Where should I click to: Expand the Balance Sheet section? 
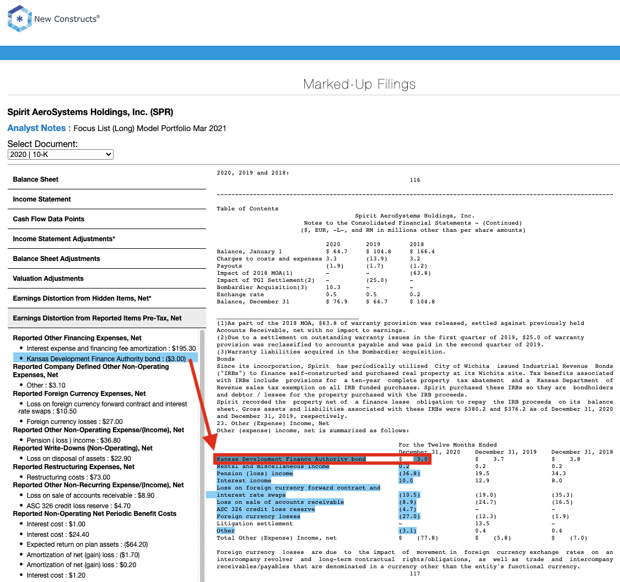107,180
